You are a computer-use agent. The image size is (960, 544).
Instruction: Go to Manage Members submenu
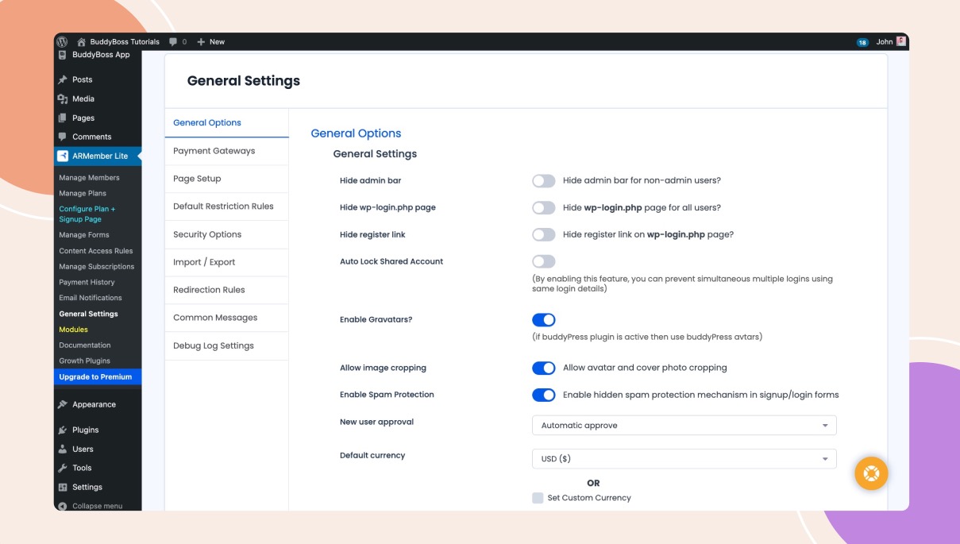pos(89,178)
